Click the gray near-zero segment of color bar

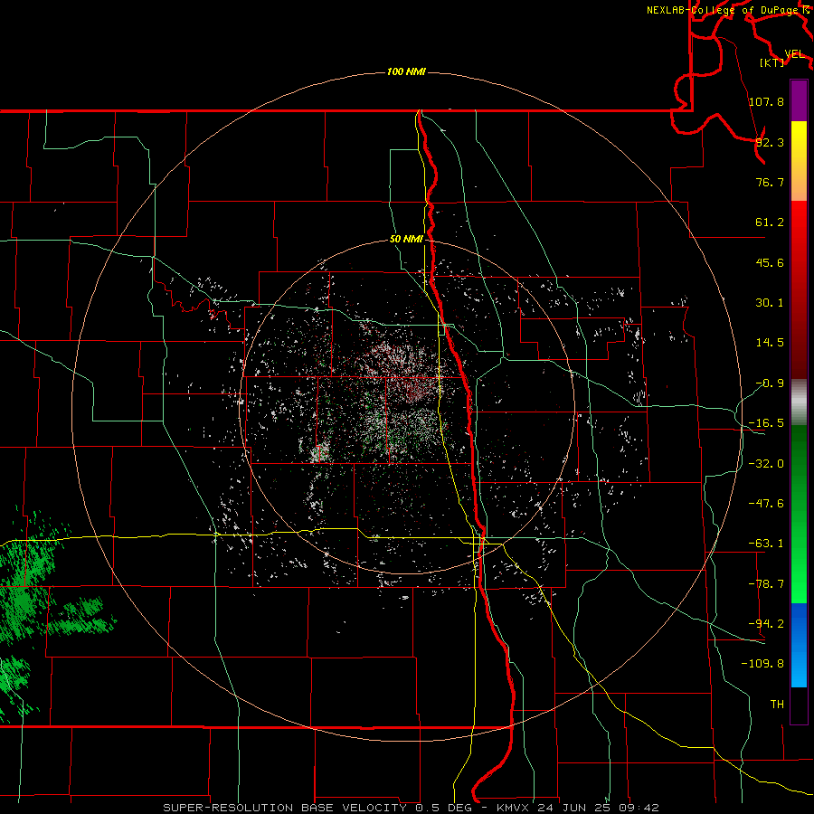click(799, 402)
